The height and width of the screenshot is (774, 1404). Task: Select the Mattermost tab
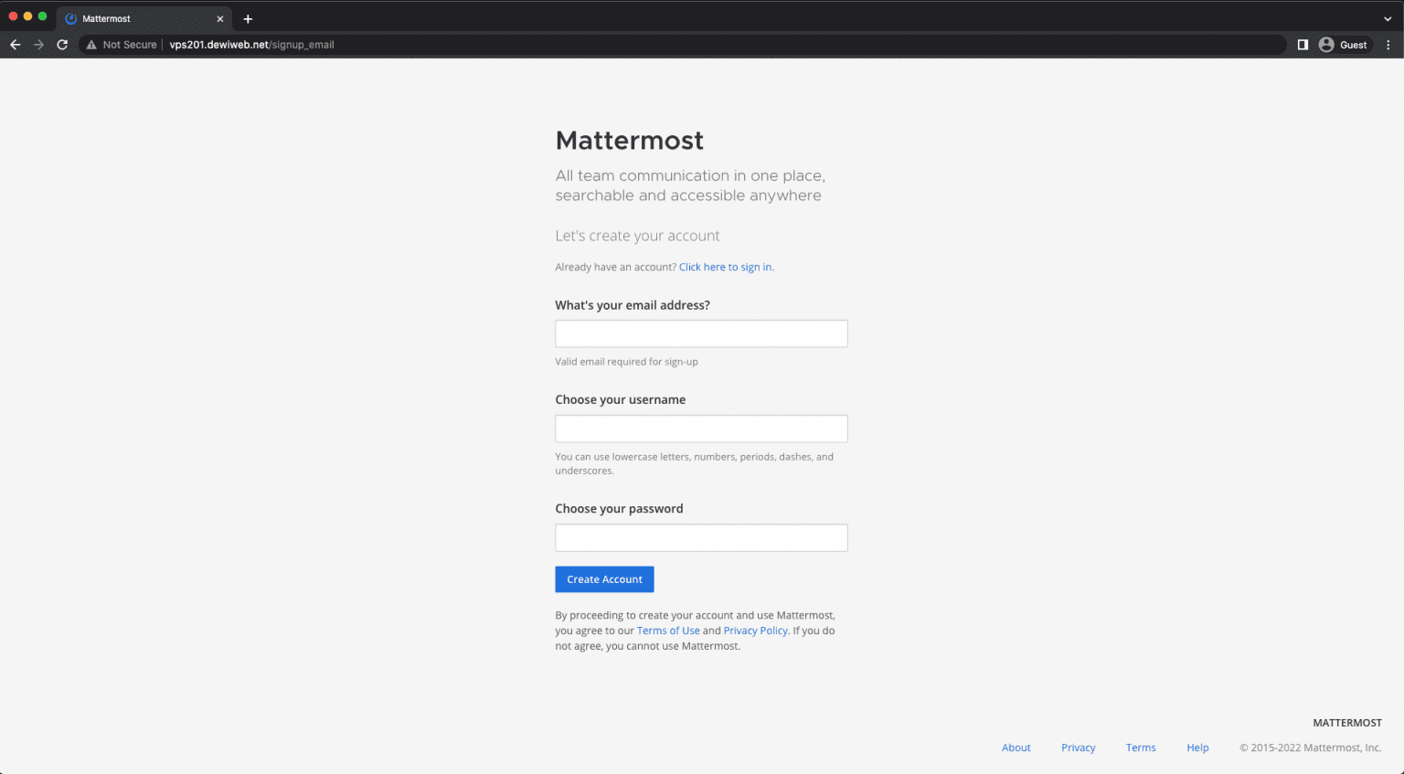click(144, 18)
